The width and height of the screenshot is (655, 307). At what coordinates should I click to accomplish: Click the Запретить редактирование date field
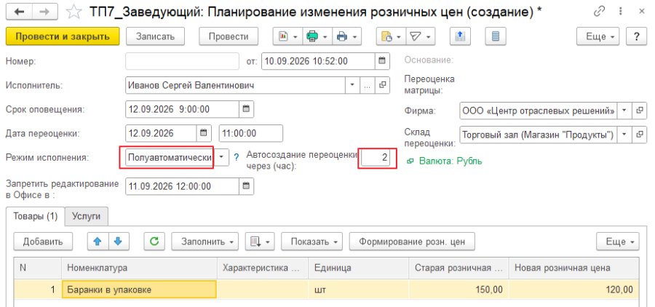pos(182,186)
